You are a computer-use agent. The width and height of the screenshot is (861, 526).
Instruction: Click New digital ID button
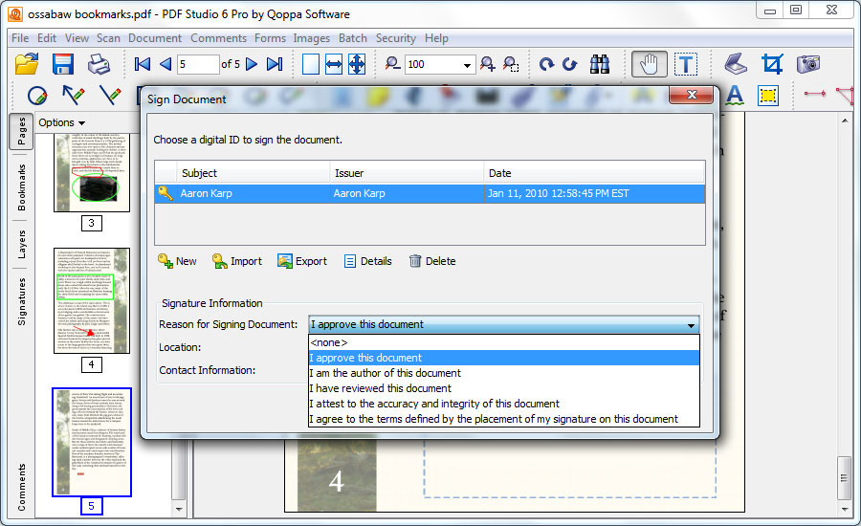point(177,261)
